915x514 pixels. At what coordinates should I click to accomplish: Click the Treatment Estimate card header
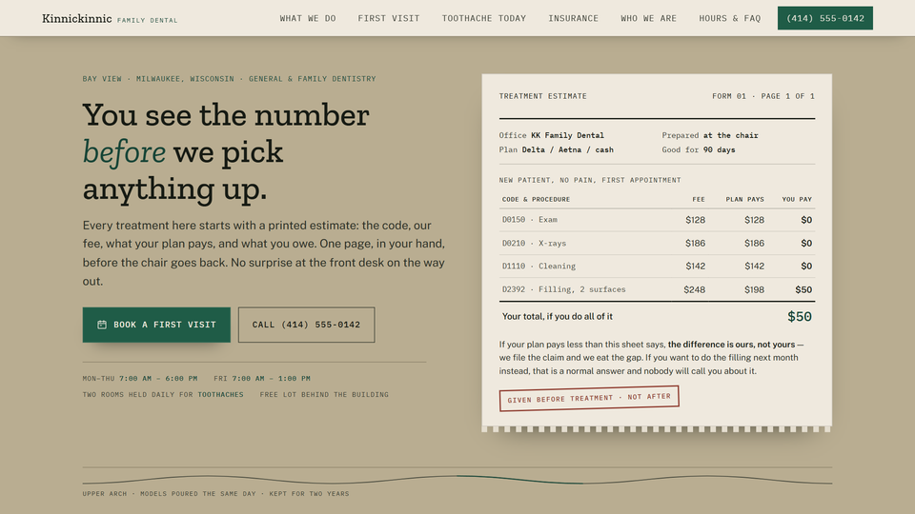click(x=657, y=96)
